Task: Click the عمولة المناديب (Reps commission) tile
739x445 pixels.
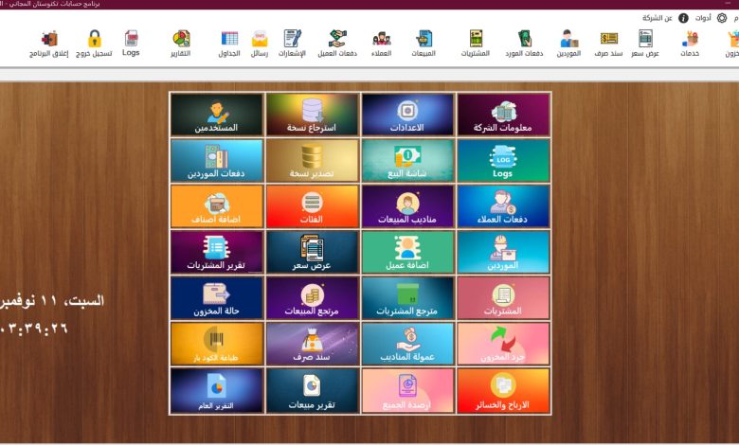Action: (x=407, y=345)
